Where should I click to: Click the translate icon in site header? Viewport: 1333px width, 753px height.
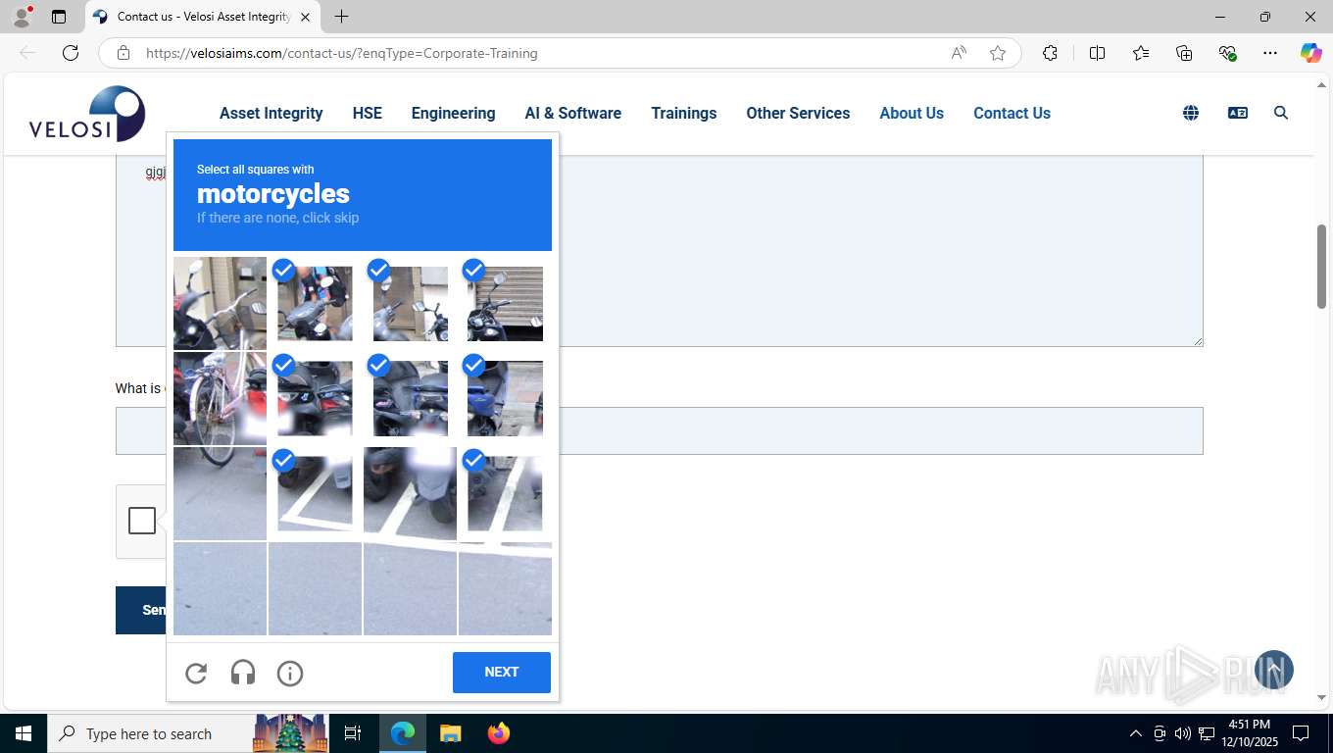[1238, 113]
